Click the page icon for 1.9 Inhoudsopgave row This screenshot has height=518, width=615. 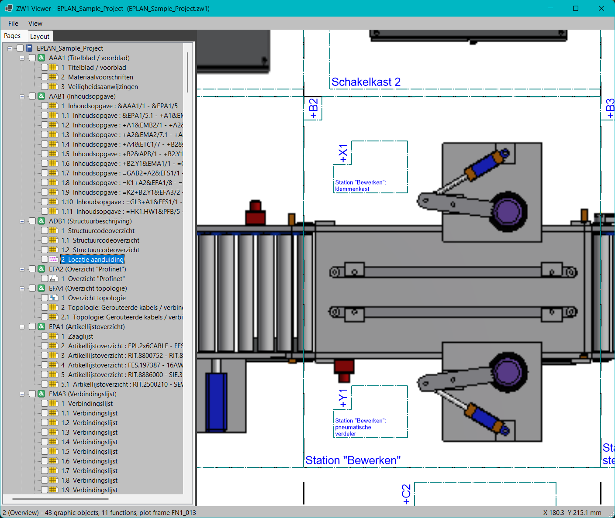point(53,192)
